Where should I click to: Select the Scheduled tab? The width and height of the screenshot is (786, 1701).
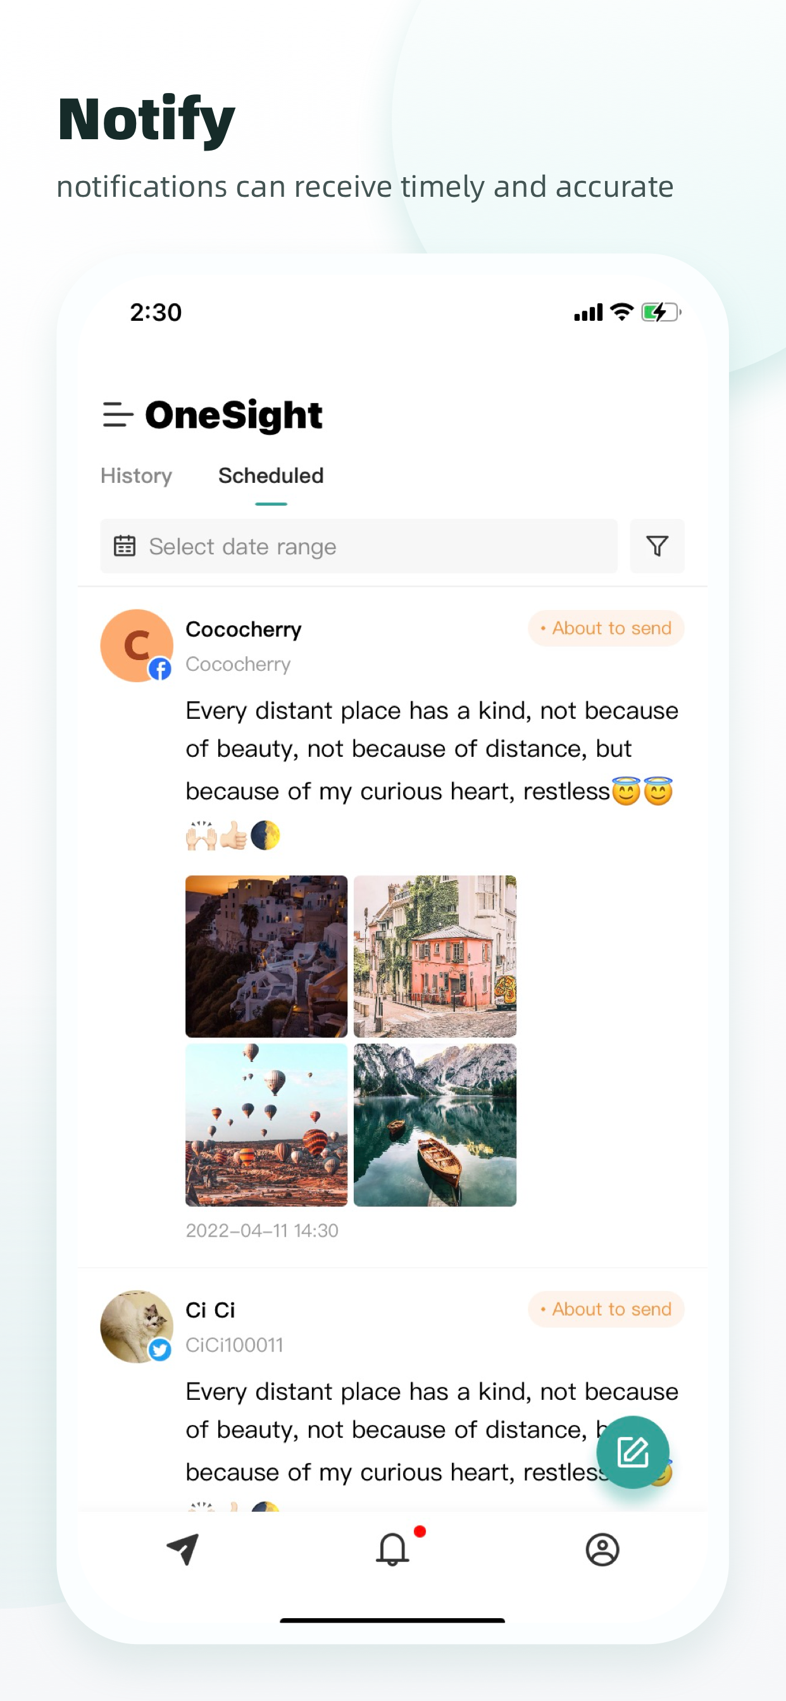pos(271,475)
